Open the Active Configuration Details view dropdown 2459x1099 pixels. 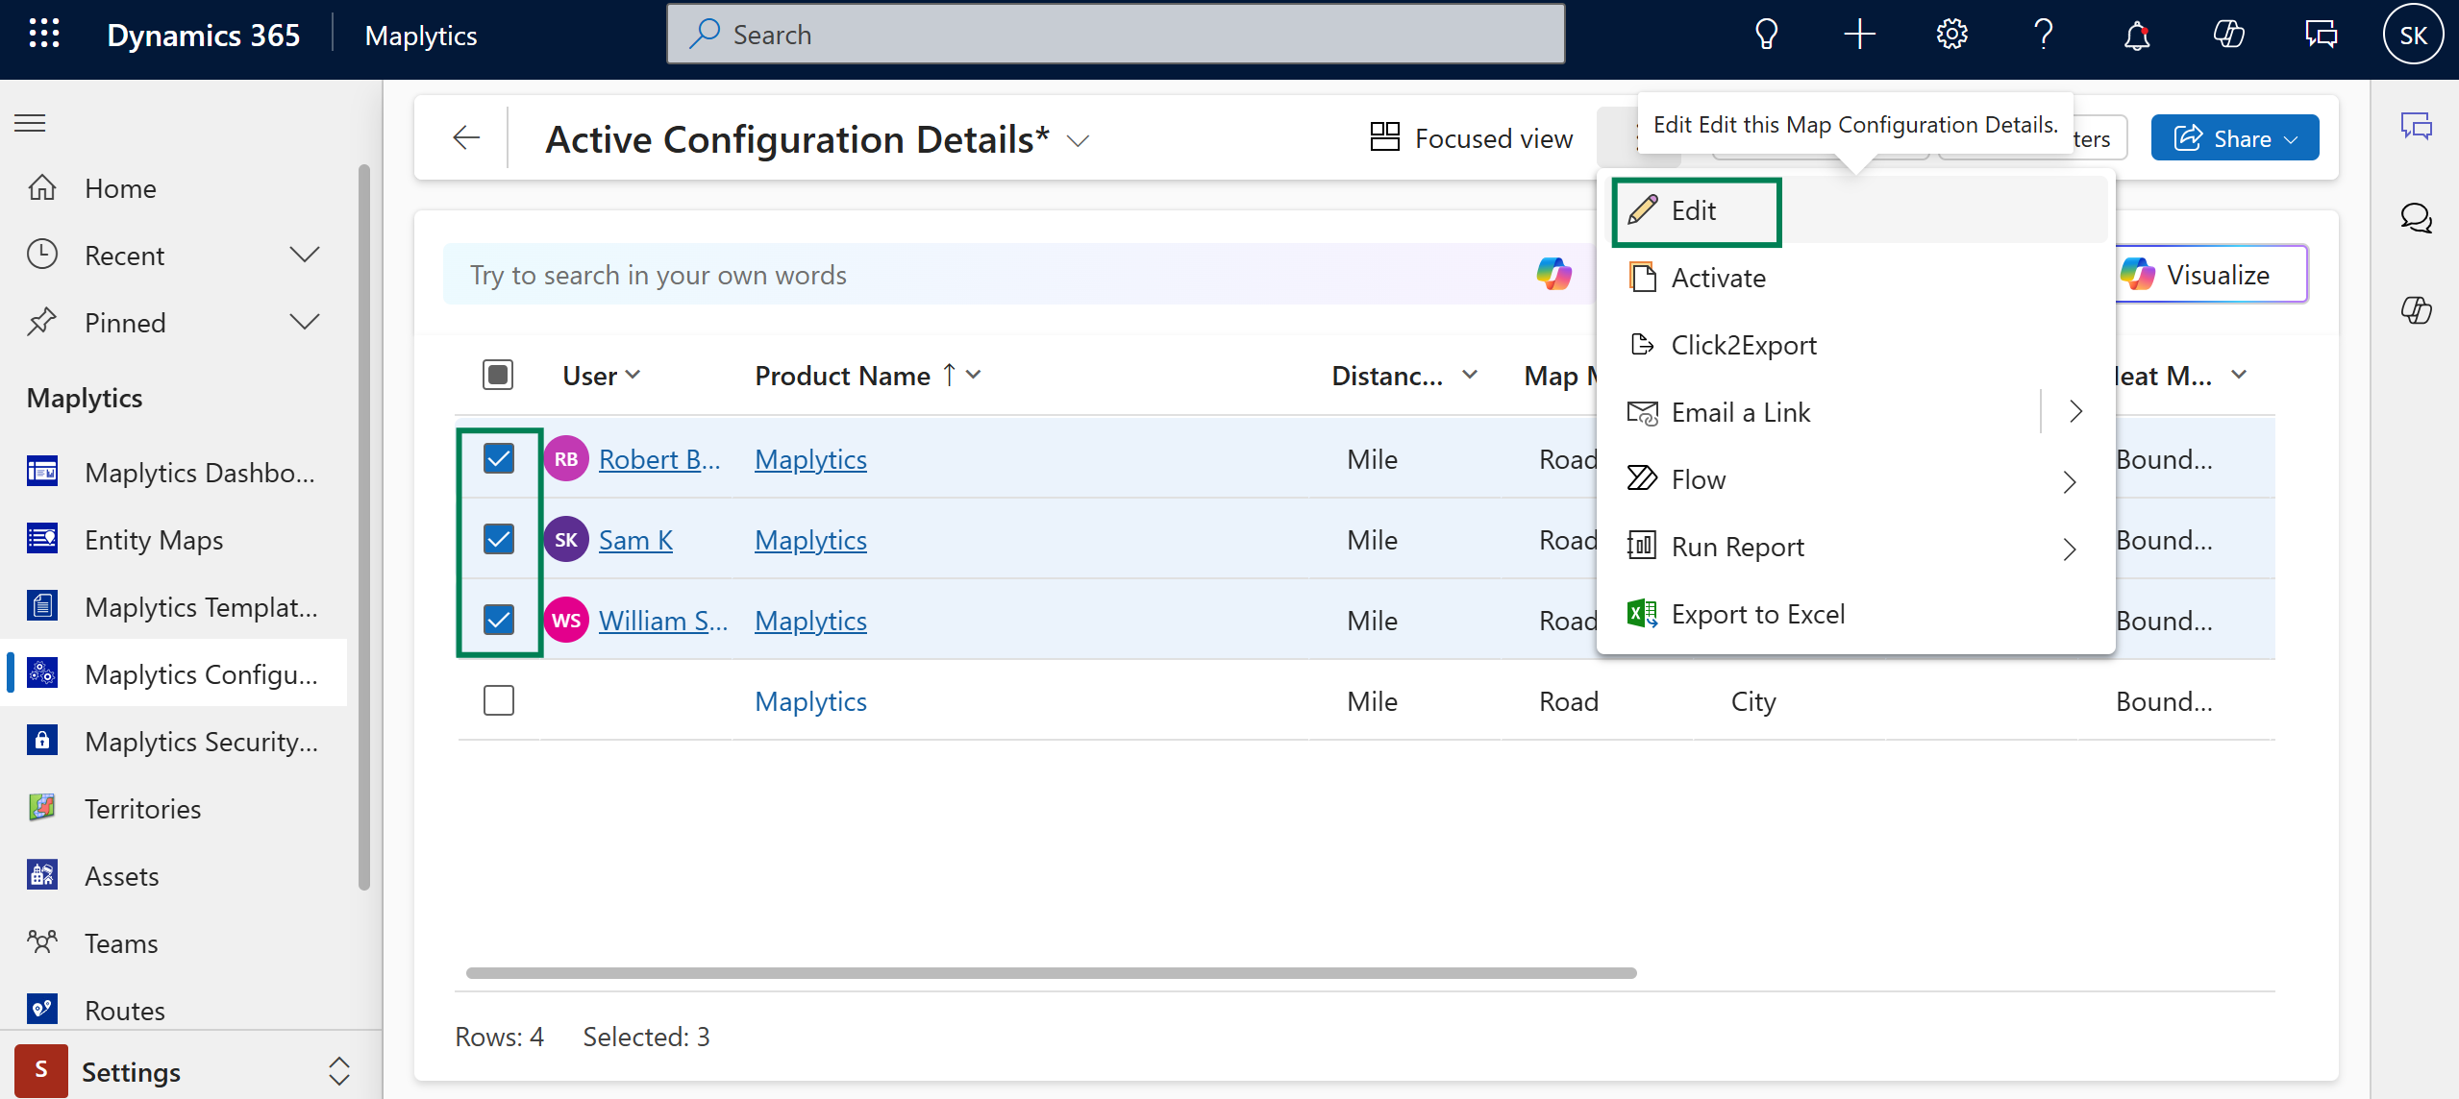coord(1079,140)
